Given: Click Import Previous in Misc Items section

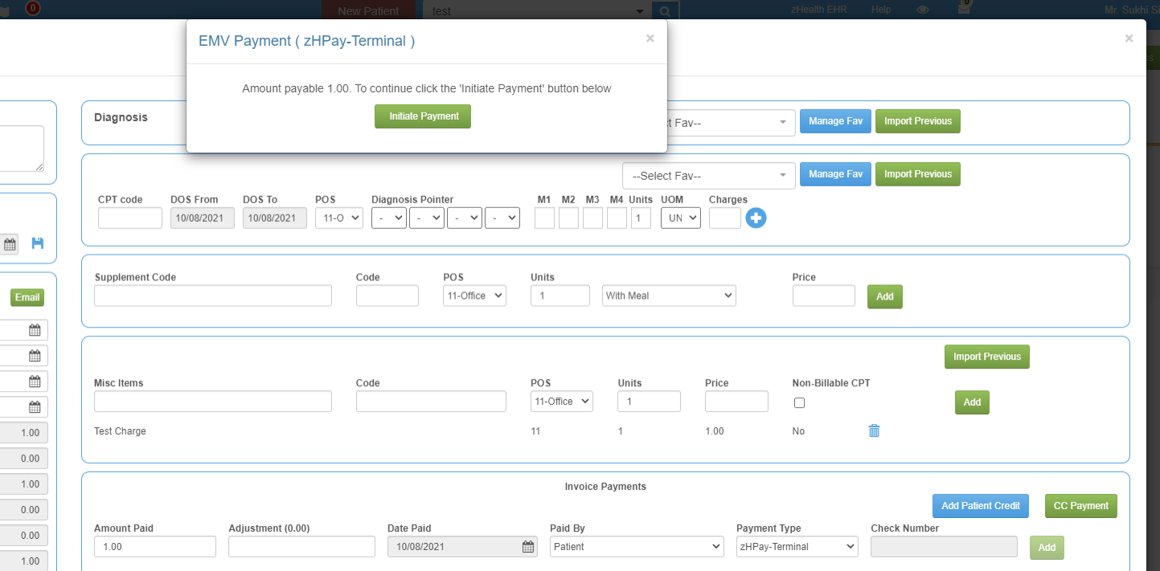Looking at the screenshot, I should pyautogui.click(x=987, y=357).
